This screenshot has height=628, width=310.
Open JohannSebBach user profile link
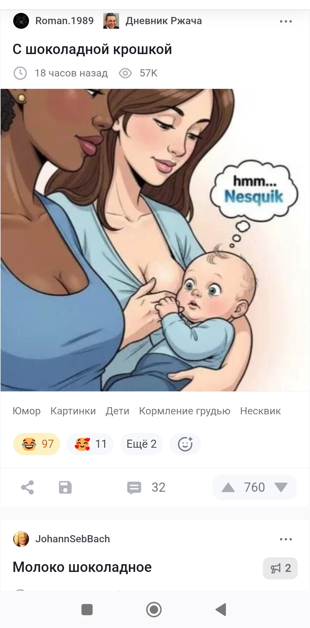coord(73,539)
